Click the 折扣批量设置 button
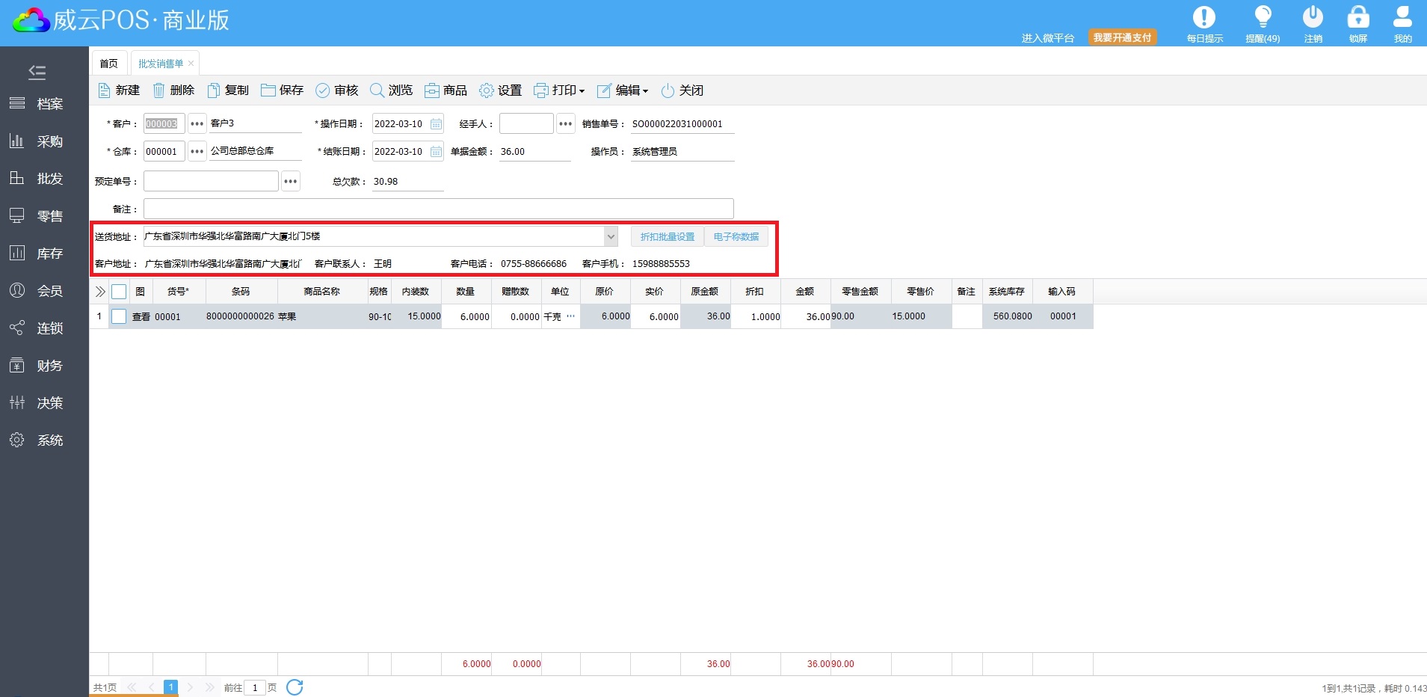The width and height of the screenshot is (1427, 697). [667, 236]
